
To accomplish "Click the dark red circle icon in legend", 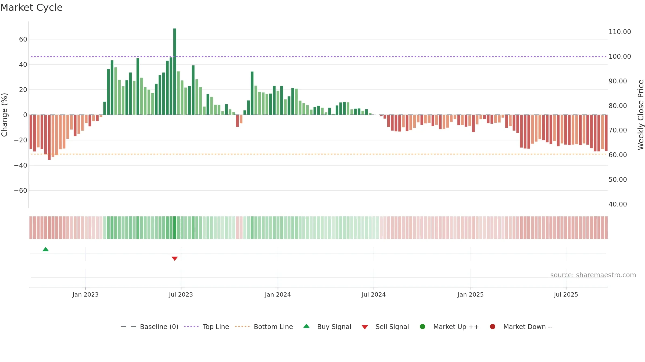I will pyautogui.click(x=493, y=327).
